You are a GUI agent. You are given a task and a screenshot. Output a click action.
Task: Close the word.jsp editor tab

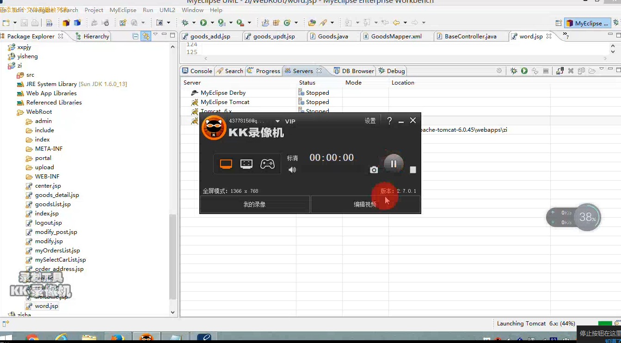pyautogui.click(x=549, y=36)
